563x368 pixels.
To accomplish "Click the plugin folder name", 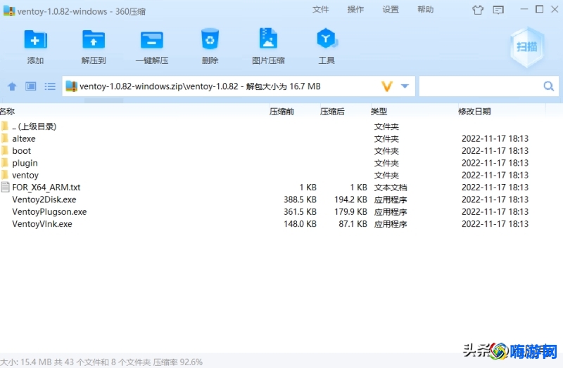I will pos(25,163).
